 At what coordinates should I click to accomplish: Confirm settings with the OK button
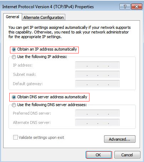[x=99, y=155]
